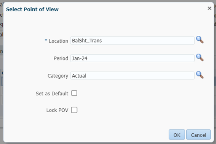This screenshot has height=144, width=216.
Task: Confirm the selection with OK
Action: [177, 135]
